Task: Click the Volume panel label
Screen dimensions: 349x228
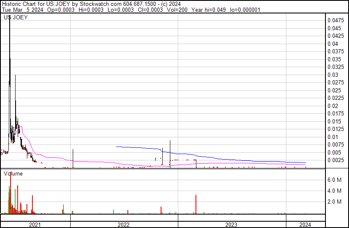Action: (13, 173)
